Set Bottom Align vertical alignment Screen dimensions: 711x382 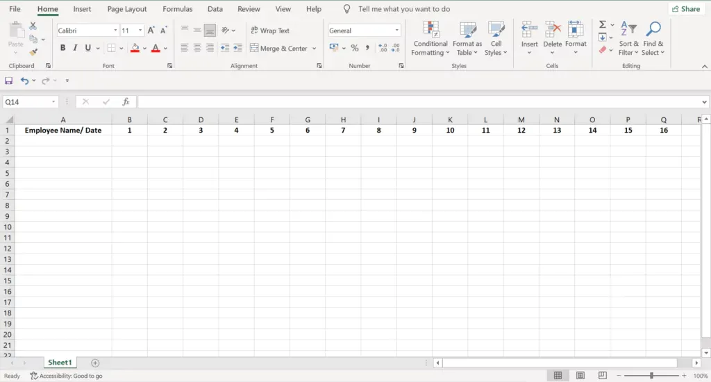pyautogui.click(x=210, y=31)
